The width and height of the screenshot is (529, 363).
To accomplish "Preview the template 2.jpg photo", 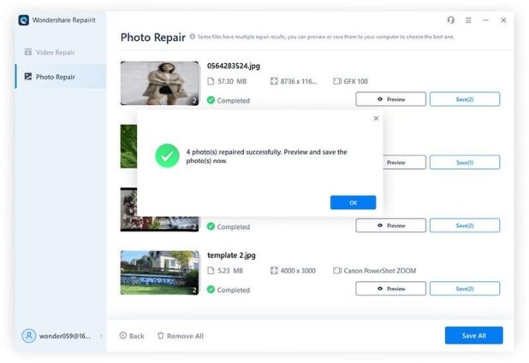I will (x=390, y=289).
